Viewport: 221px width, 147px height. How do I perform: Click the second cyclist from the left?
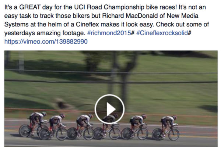[x=56, y=125]
